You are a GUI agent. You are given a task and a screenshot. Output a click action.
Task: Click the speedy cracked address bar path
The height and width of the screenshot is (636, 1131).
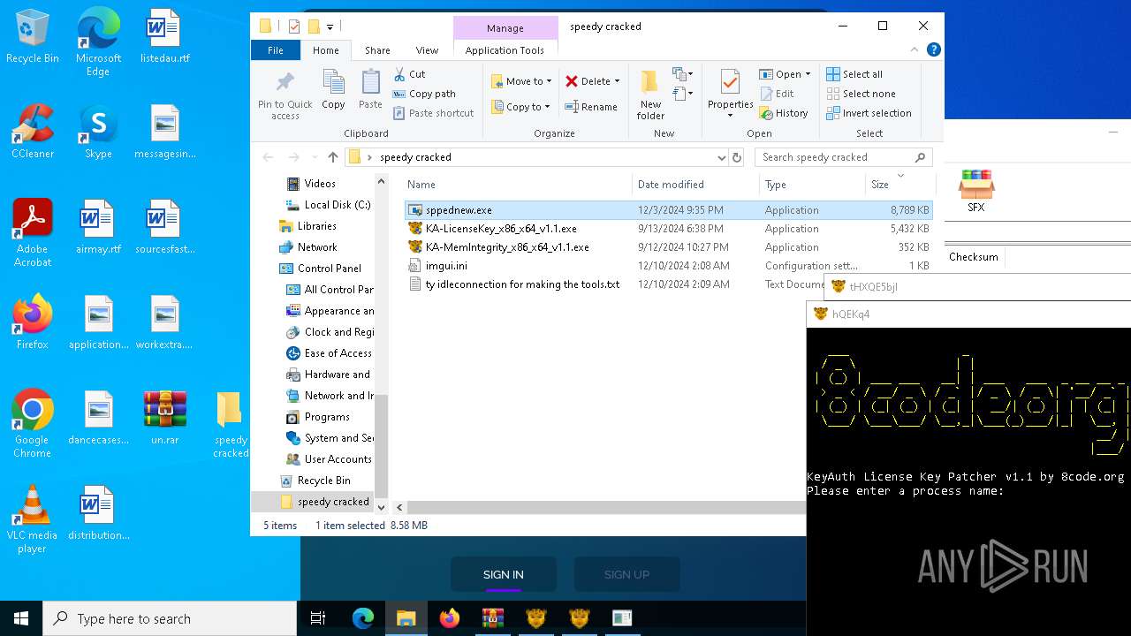(415, 157)
